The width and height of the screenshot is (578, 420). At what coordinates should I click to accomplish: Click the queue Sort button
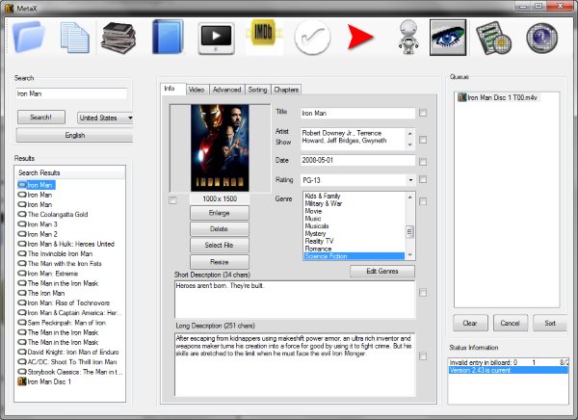tap(550, 324)
